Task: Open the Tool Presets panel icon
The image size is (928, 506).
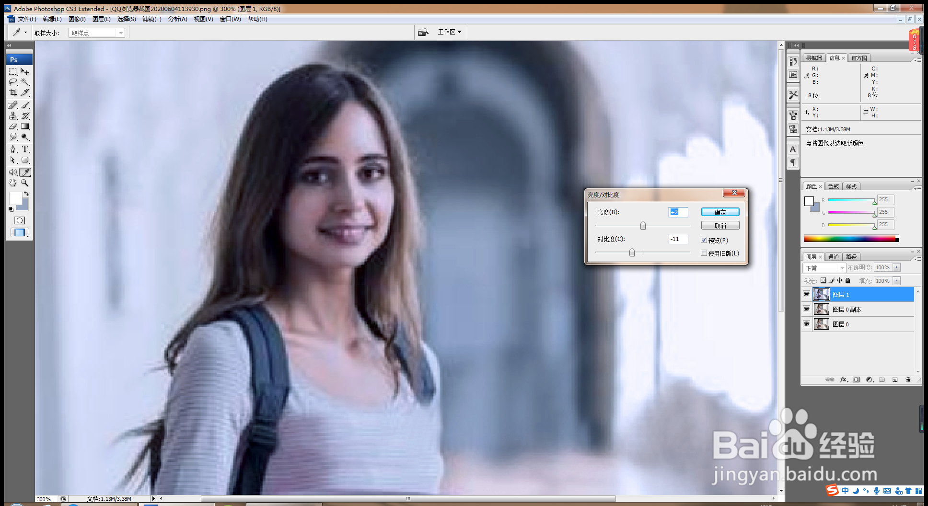Action: 793,95
